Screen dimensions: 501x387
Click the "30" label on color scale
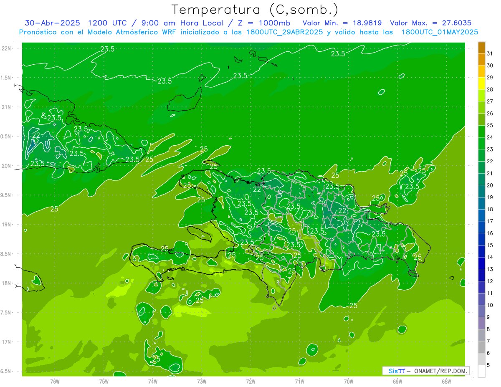pos(490,66)
